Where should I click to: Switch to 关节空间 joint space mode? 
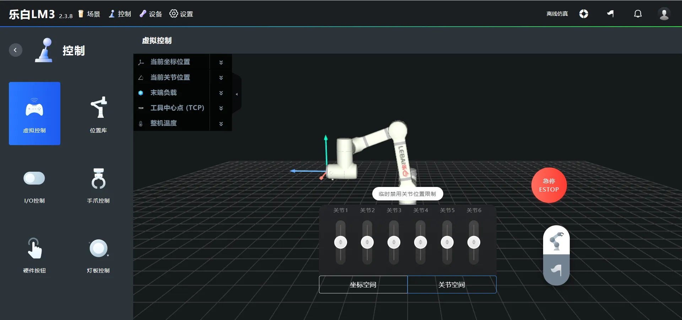point(451,285)
